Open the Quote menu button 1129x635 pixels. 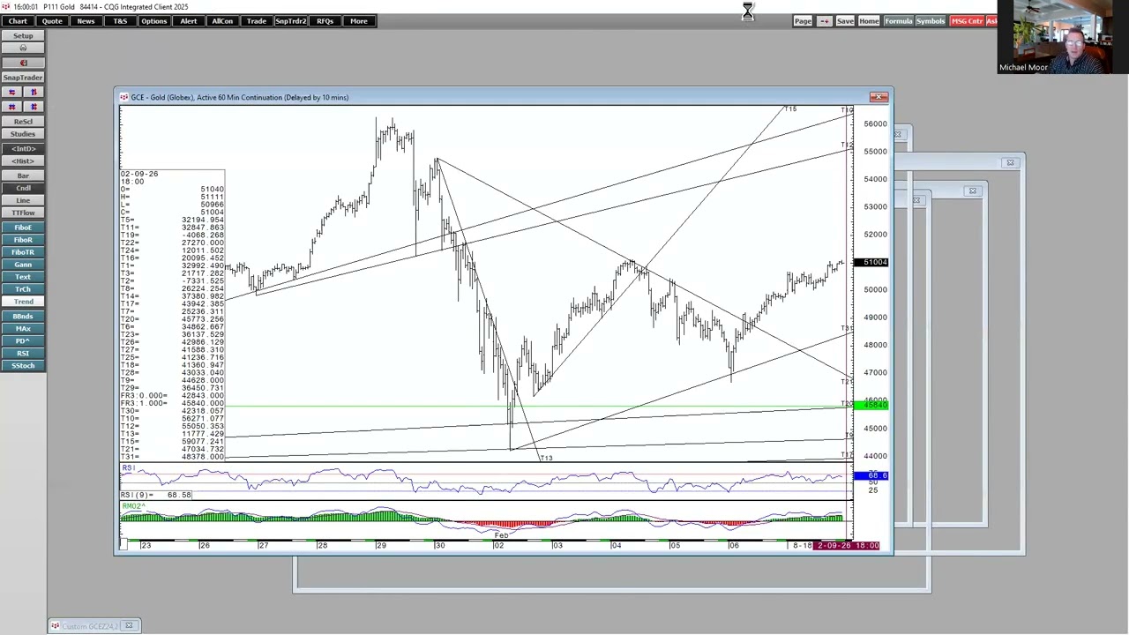pos(52,21)
